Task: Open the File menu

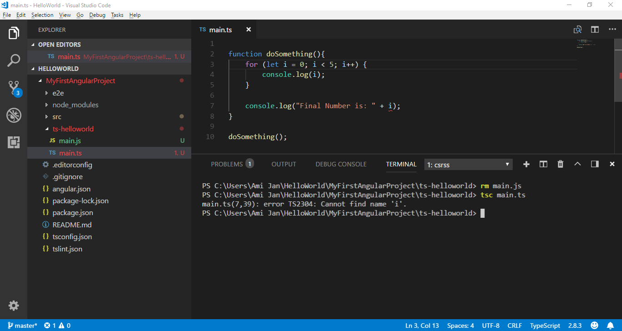Action: (x=6, y=15)
